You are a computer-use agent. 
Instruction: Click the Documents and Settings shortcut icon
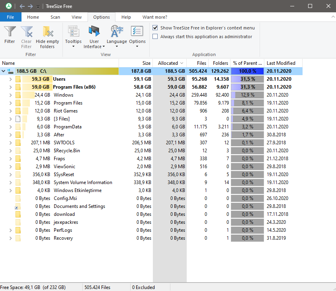[18, 206]
